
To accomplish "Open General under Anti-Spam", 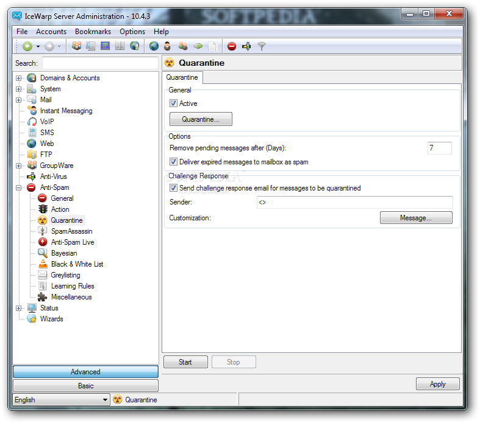I will [62, 198].
